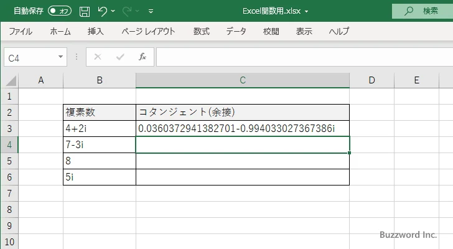Click the Redo arrow icon
Image resolution: width=453 pixels, height=249 pixels.
(x=127, y=11)
